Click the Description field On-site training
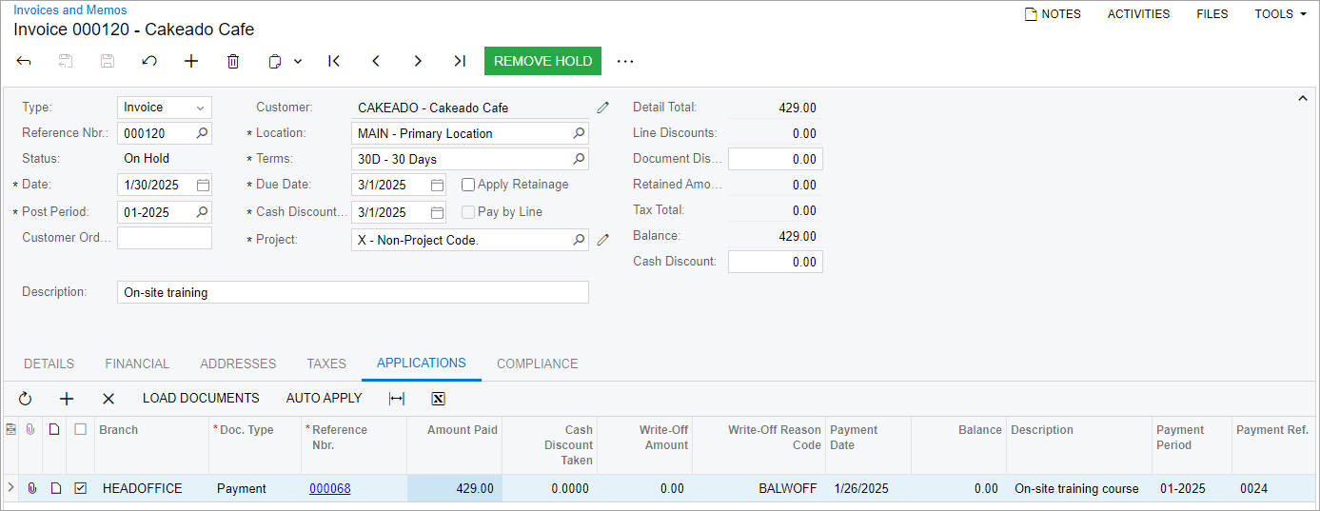 tap(353, 292)
